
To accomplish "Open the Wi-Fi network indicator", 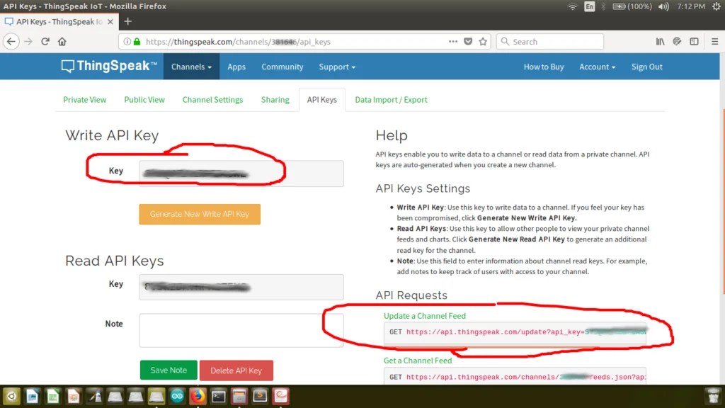I will click(x=572, y=6).
